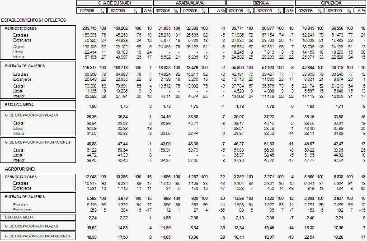Select the Agroturismo entrada de viajeros value 5.368
This screenshot has width=367, height=241.
pos(92,198)
